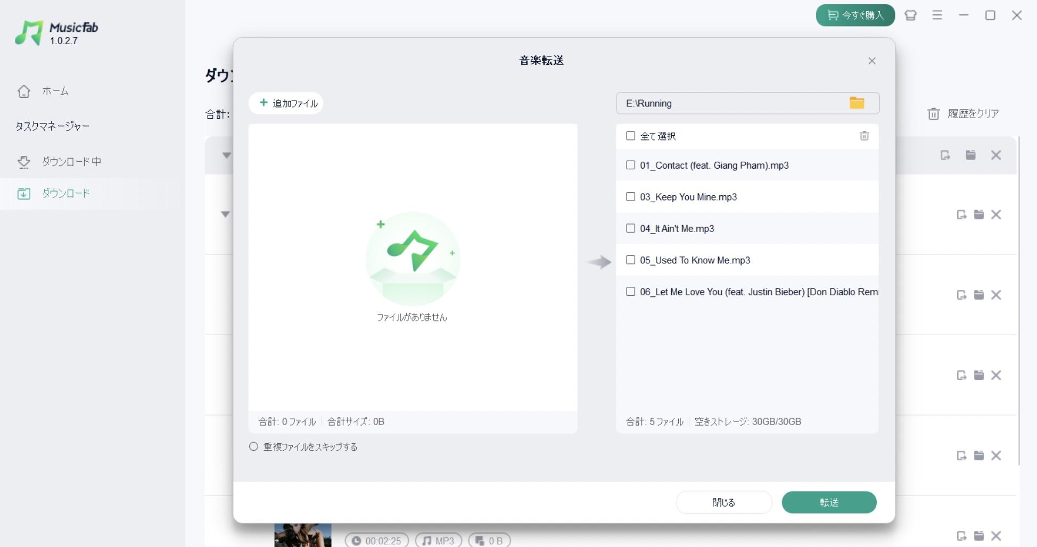Click 履歴をクリア clear history
The width and height of the screenshot is (1037, 547).
point(963,113)
